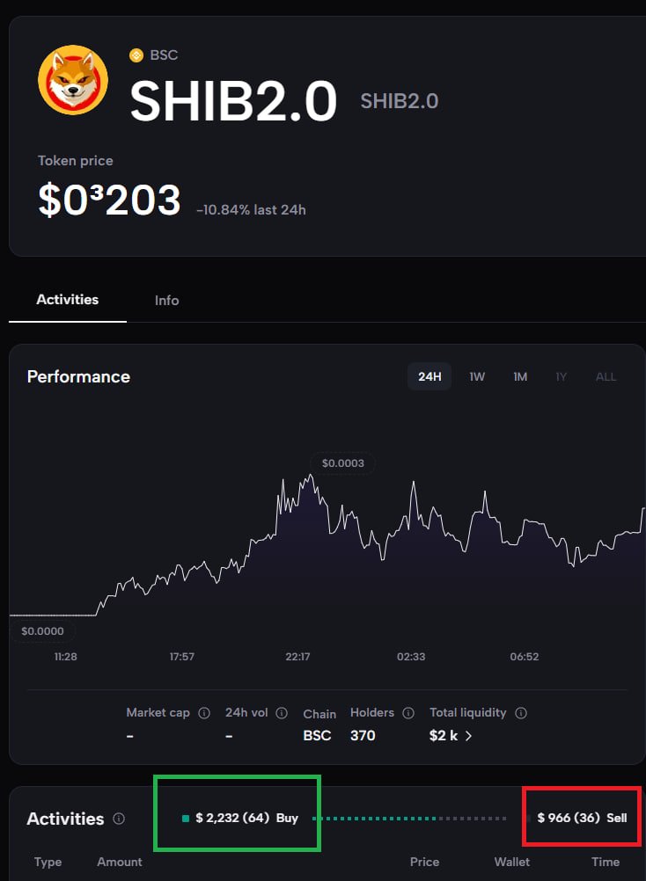Click the BSC label beside the coin icon
This screenshot has width=646, height=881.
[165, 55]
